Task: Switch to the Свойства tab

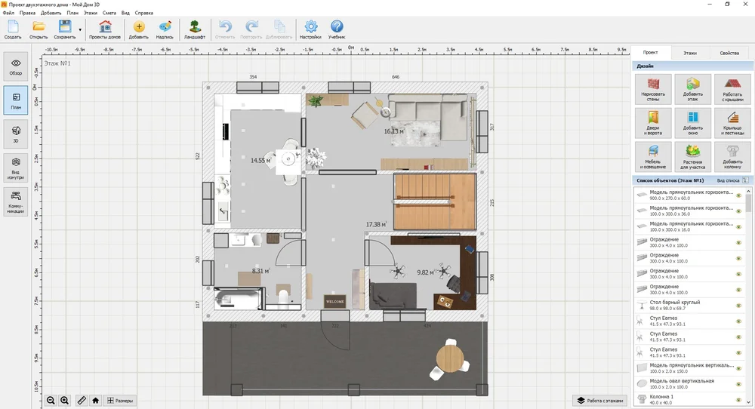Action: (729, 53)
